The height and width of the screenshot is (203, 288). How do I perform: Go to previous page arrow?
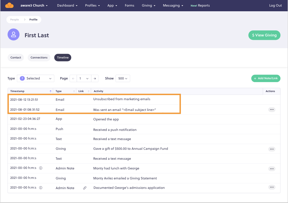pyautogui.click(x=73, y=78)
